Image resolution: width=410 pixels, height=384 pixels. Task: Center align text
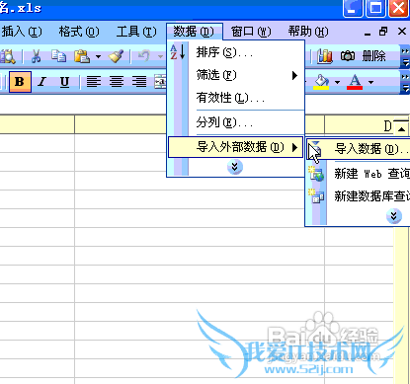117,82
